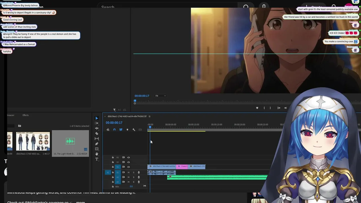Click the program monitor playhead scrubber
The image size is (361, 203).
point(135,101)
